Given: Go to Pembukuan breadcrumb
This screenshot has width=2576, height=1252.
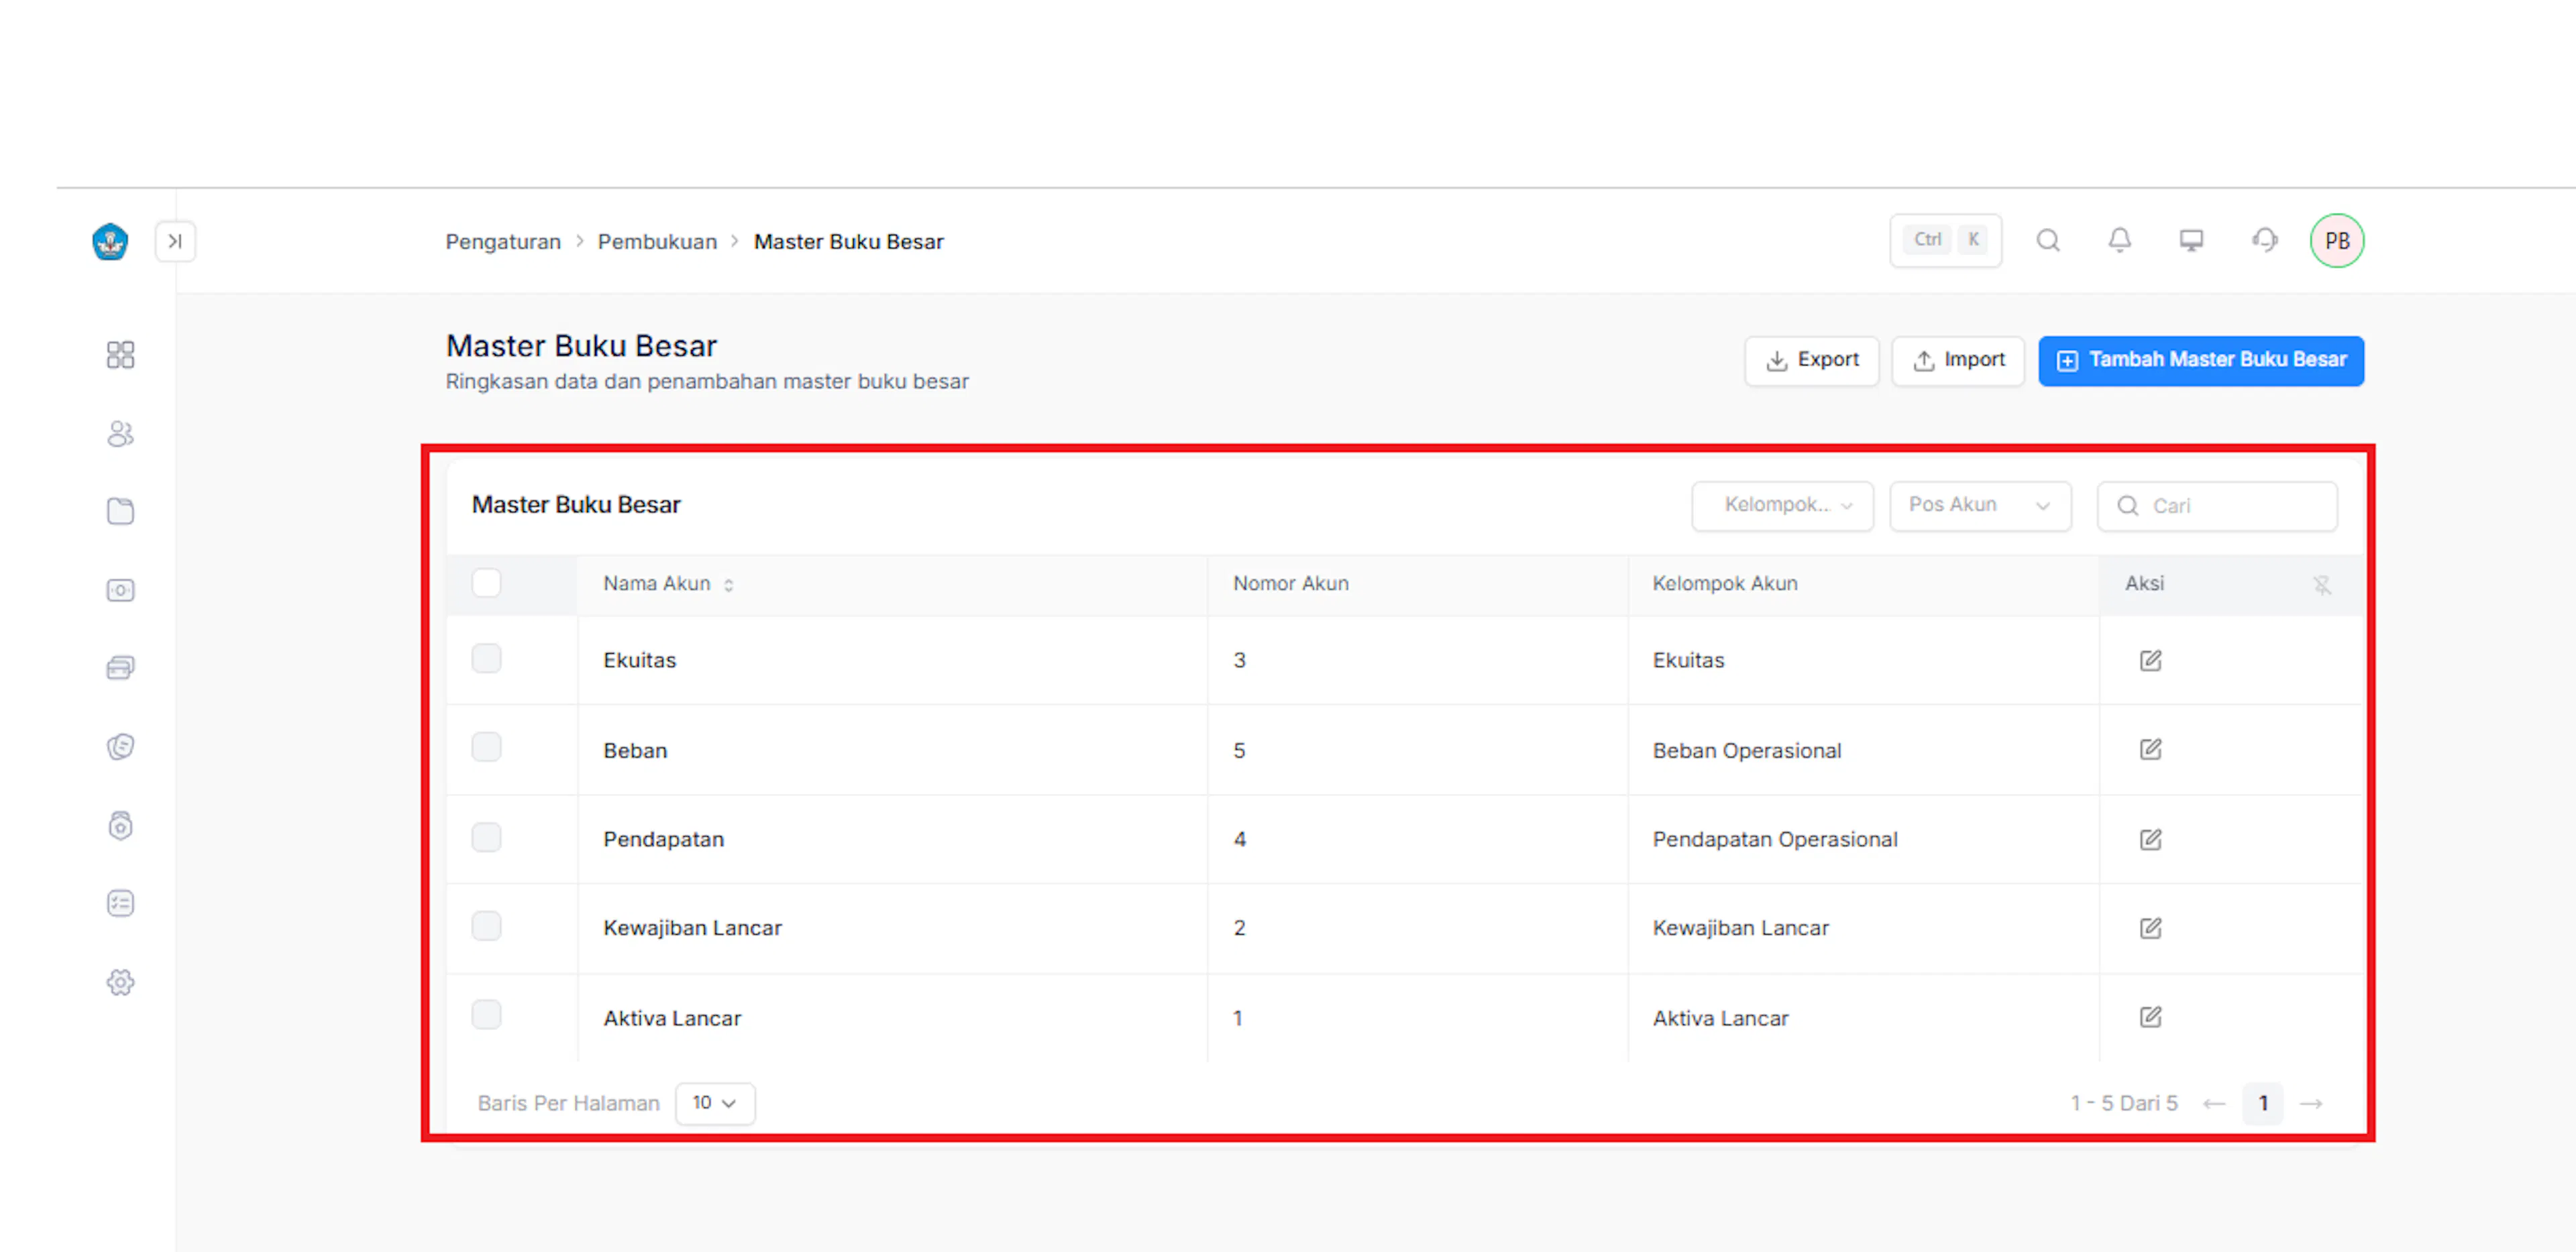Looking at the screenshot, I should pos(657,242).
